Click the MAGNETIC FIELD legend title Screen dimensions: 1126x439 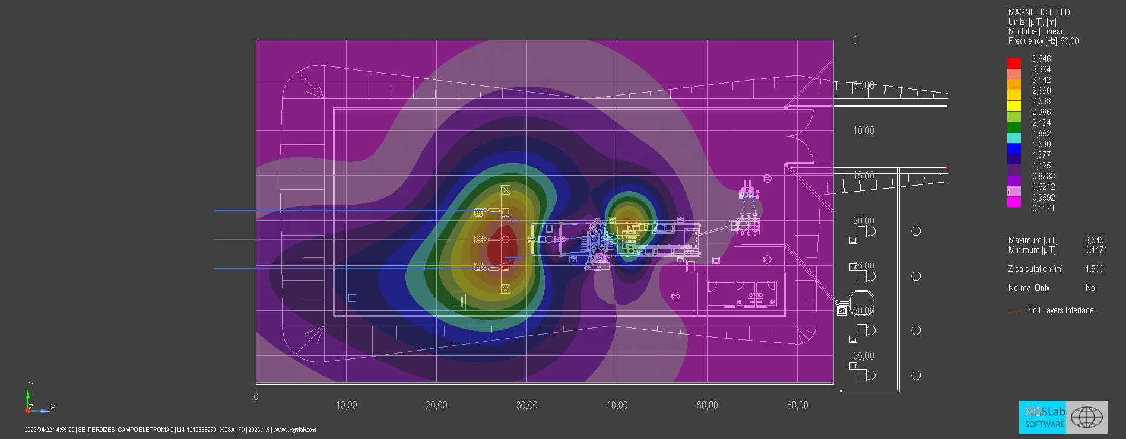pos(1039,12)
